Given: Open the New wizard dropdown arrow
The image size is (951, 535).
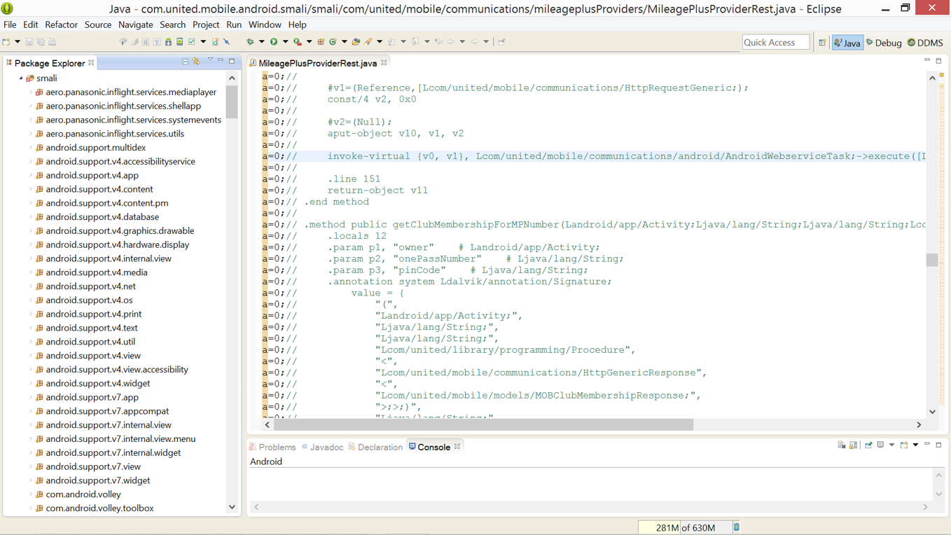Looking at the screenshot, I should click(x=18, y=41).
